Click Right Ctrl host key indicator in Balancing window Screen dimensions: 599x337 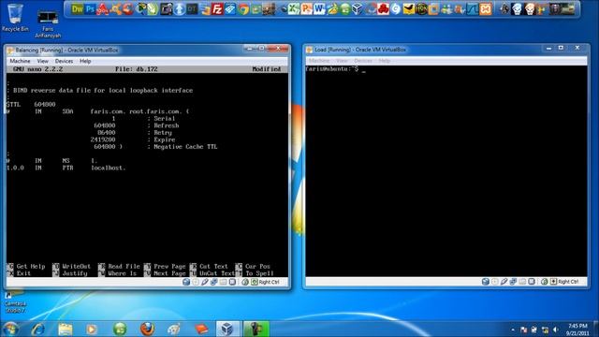pos(264,282)
